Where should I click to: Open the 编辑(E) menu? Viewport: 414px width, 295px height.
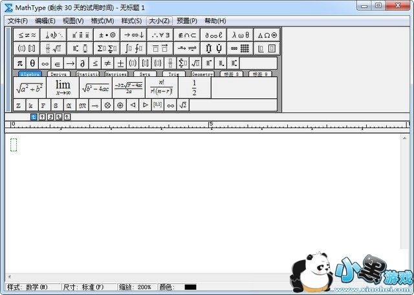[45, 21]
